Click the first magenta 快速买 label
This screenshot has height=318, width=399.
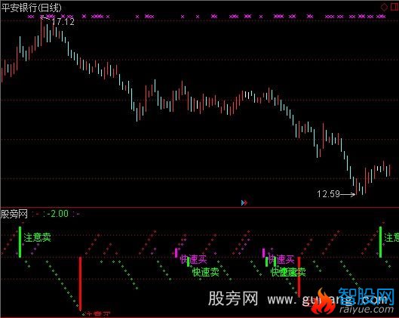pos(193,259)
